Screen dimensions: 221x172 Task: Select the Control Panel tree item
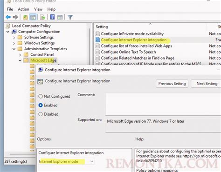click(x=42, y=54)
